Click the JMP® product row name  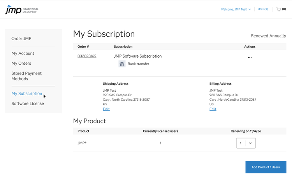point(82,143)
